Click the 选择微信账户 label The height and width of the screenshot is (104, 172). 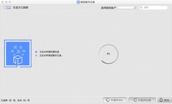coord(108,8)
